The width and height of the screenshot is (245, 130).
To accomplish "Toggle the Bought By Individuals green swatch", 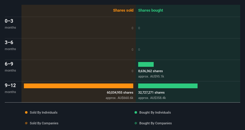I will [x=136, y=112].
